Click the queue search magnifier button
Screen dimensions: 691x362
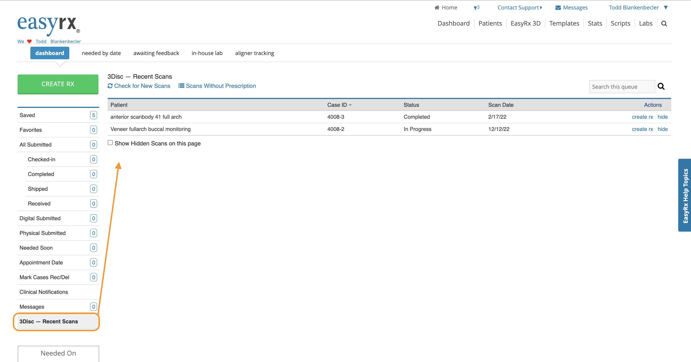(661, 86)
